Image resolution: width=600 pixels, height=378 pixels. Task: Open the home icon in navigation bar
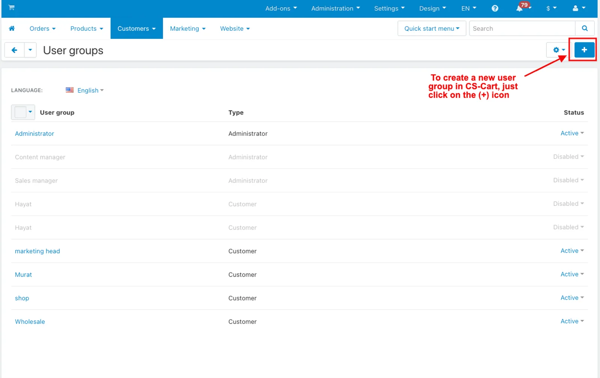coord(12,28)
